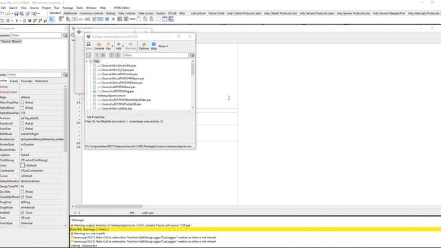Screen dimensions: 441x248
Task: Click the move-up arrow in package file toolbar
Action: (112, 55)
